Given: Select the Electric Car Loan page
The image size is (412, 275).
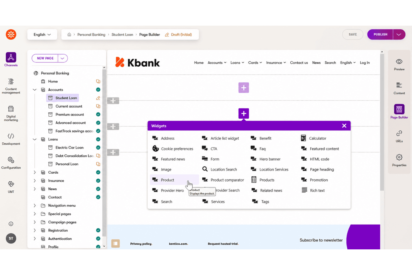Looking at the screenshot, I should click(x=69, y=148).
